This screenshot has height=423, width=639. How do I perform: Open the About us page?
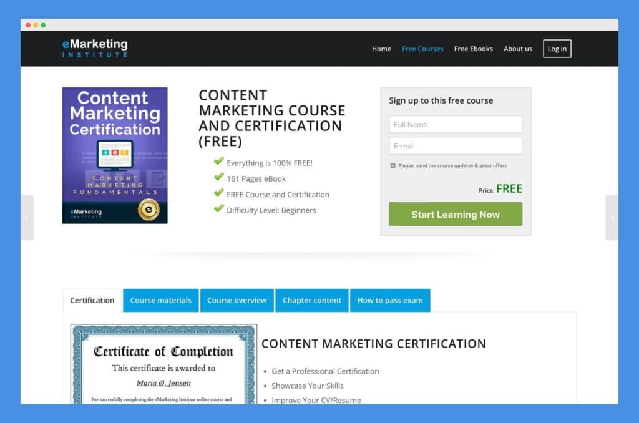518,49
